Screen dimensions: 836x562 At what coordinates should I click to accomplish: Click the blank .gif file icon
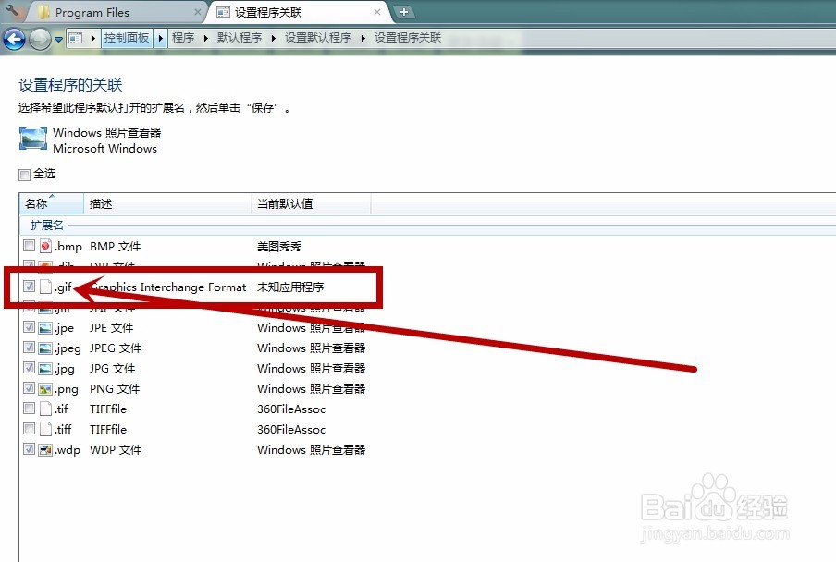pos(44,287)
